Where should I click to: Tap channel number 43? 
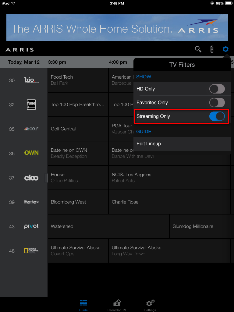tap(12, 226)
